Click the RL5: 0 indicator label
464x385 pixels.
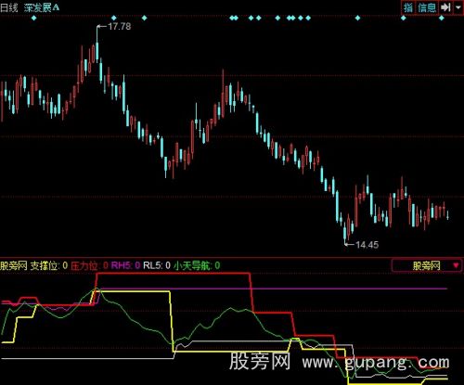point(157,265)
